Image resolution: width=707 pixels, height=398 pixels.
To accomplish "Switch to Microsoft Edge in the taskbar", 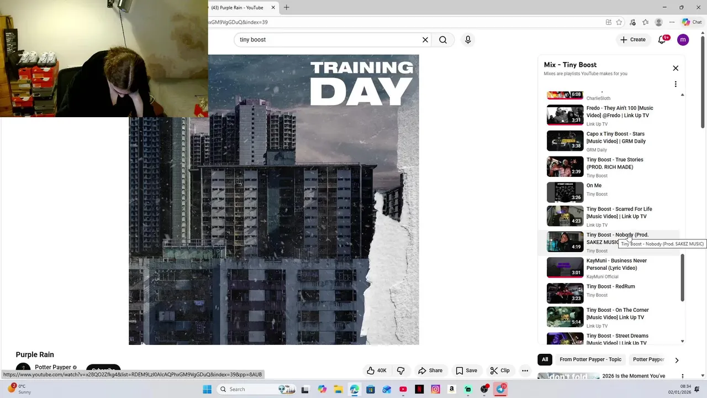I will click(354, 389).
